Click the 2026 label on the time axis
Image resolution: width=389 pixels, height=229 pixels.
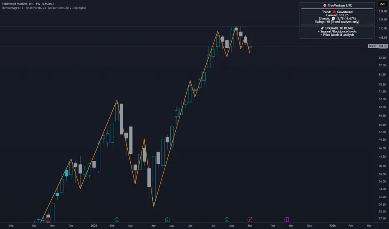pyautogui.click(x=332, y=226)
